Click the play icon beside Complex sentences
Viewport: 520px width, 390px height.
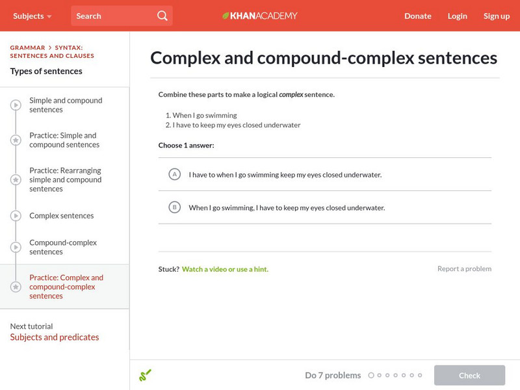[x=16, y=216]
